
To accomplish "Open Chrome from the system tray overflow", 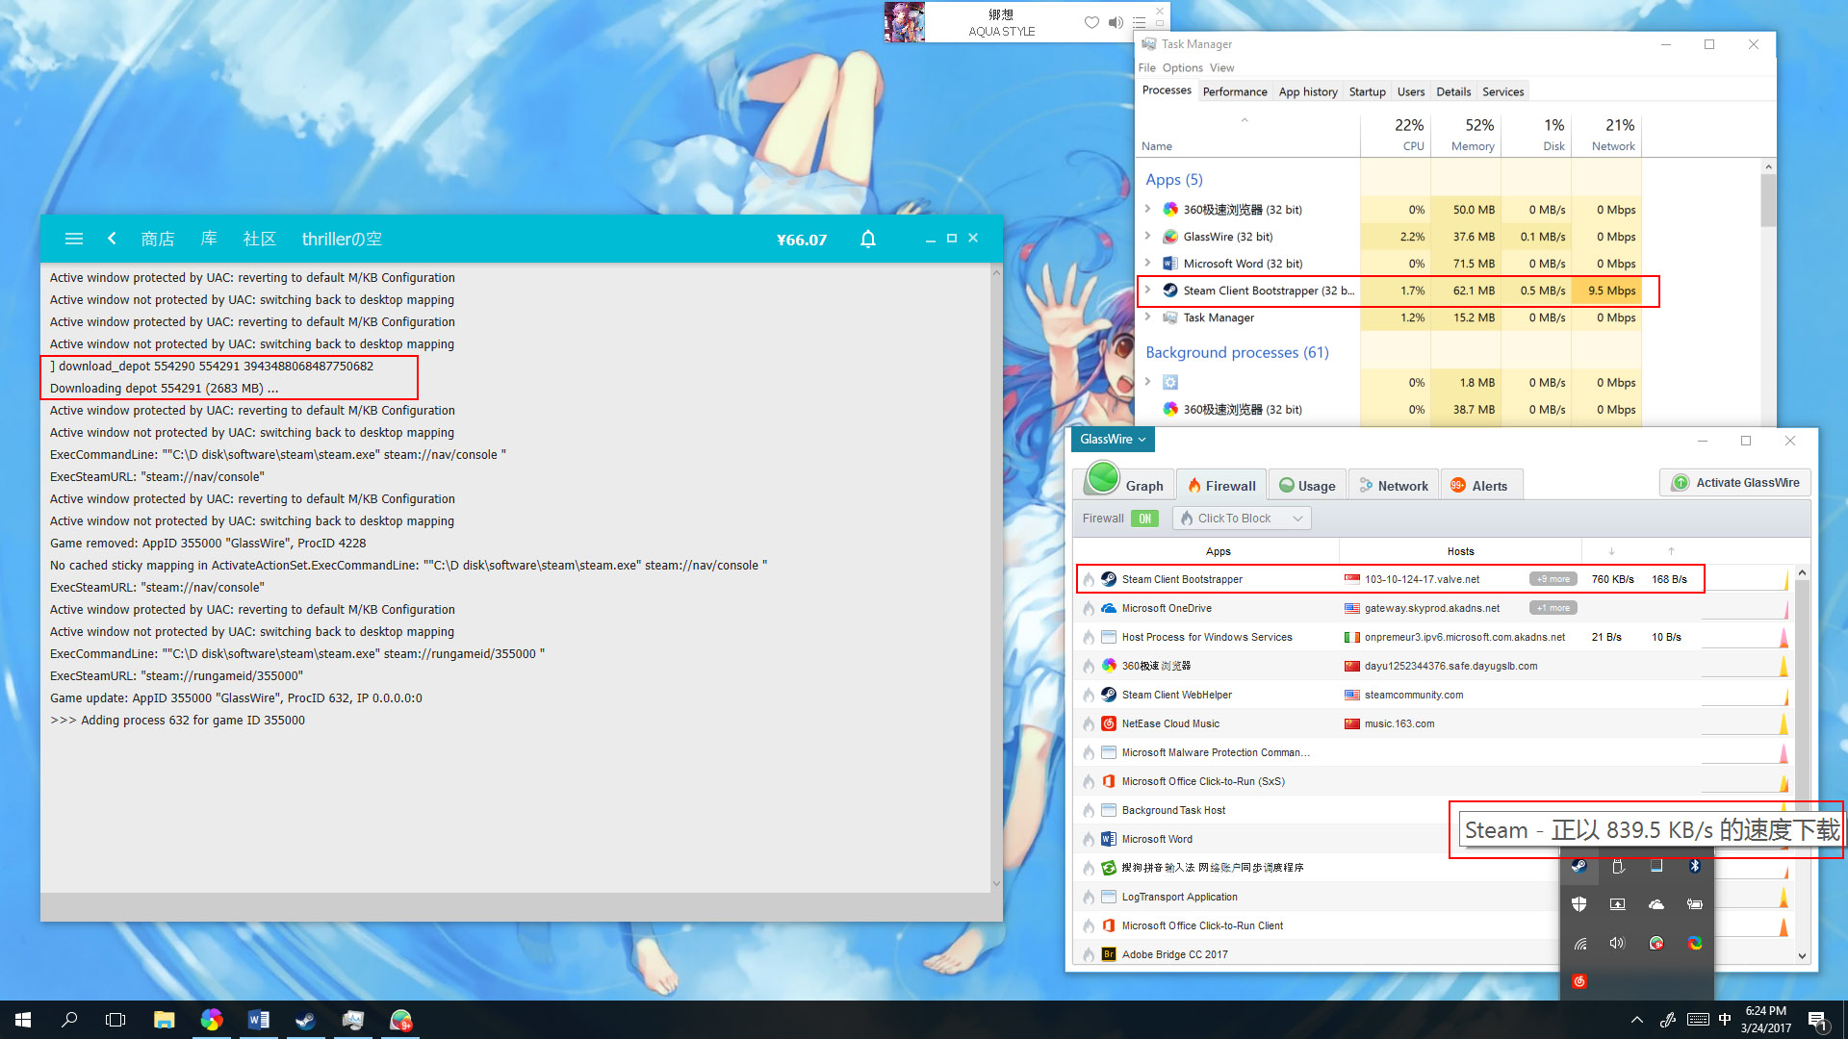I will (x=1694, y=943).
